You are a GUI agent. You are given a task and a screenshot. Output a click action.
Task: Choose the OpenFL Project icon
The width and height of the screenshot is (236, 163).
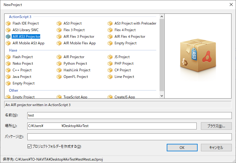click(59, 77)
